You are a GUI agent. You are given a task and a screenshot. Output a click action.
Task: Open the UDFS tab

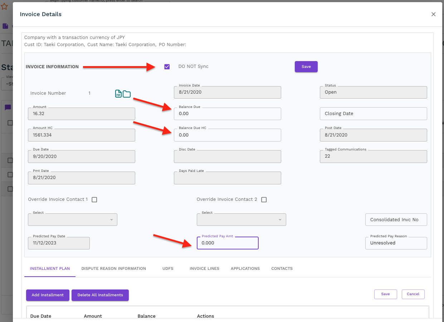(x=168, y=268)
